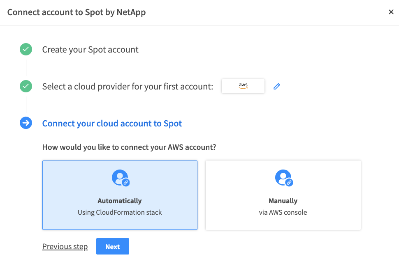Click the green checkmark beside Create your Spot account
The width and height of the screenshot is (399, 266).
click(26, 49)
